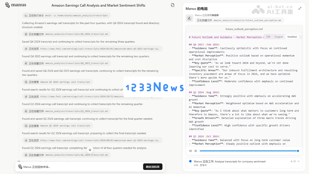
Task: Click the browser icon beside Q4 2023 URL
Action: pos(26,48)
